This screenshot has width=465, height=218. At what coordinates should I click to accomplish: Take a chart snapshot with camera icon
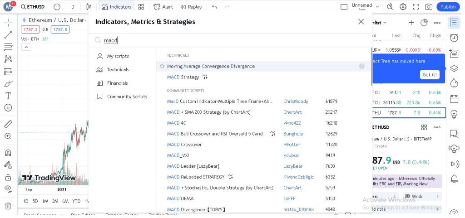[428, 7]
